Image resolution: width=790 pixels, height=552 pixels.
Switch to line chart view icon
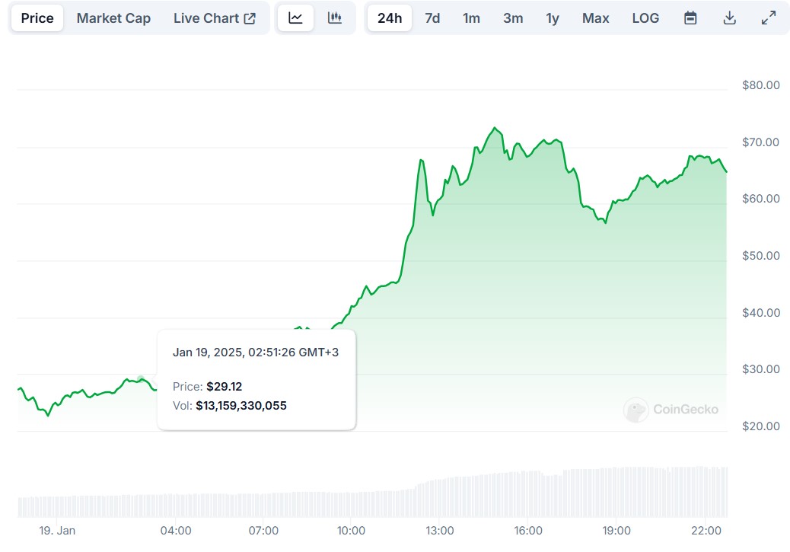pyautogui.click(x=295, y=18)
